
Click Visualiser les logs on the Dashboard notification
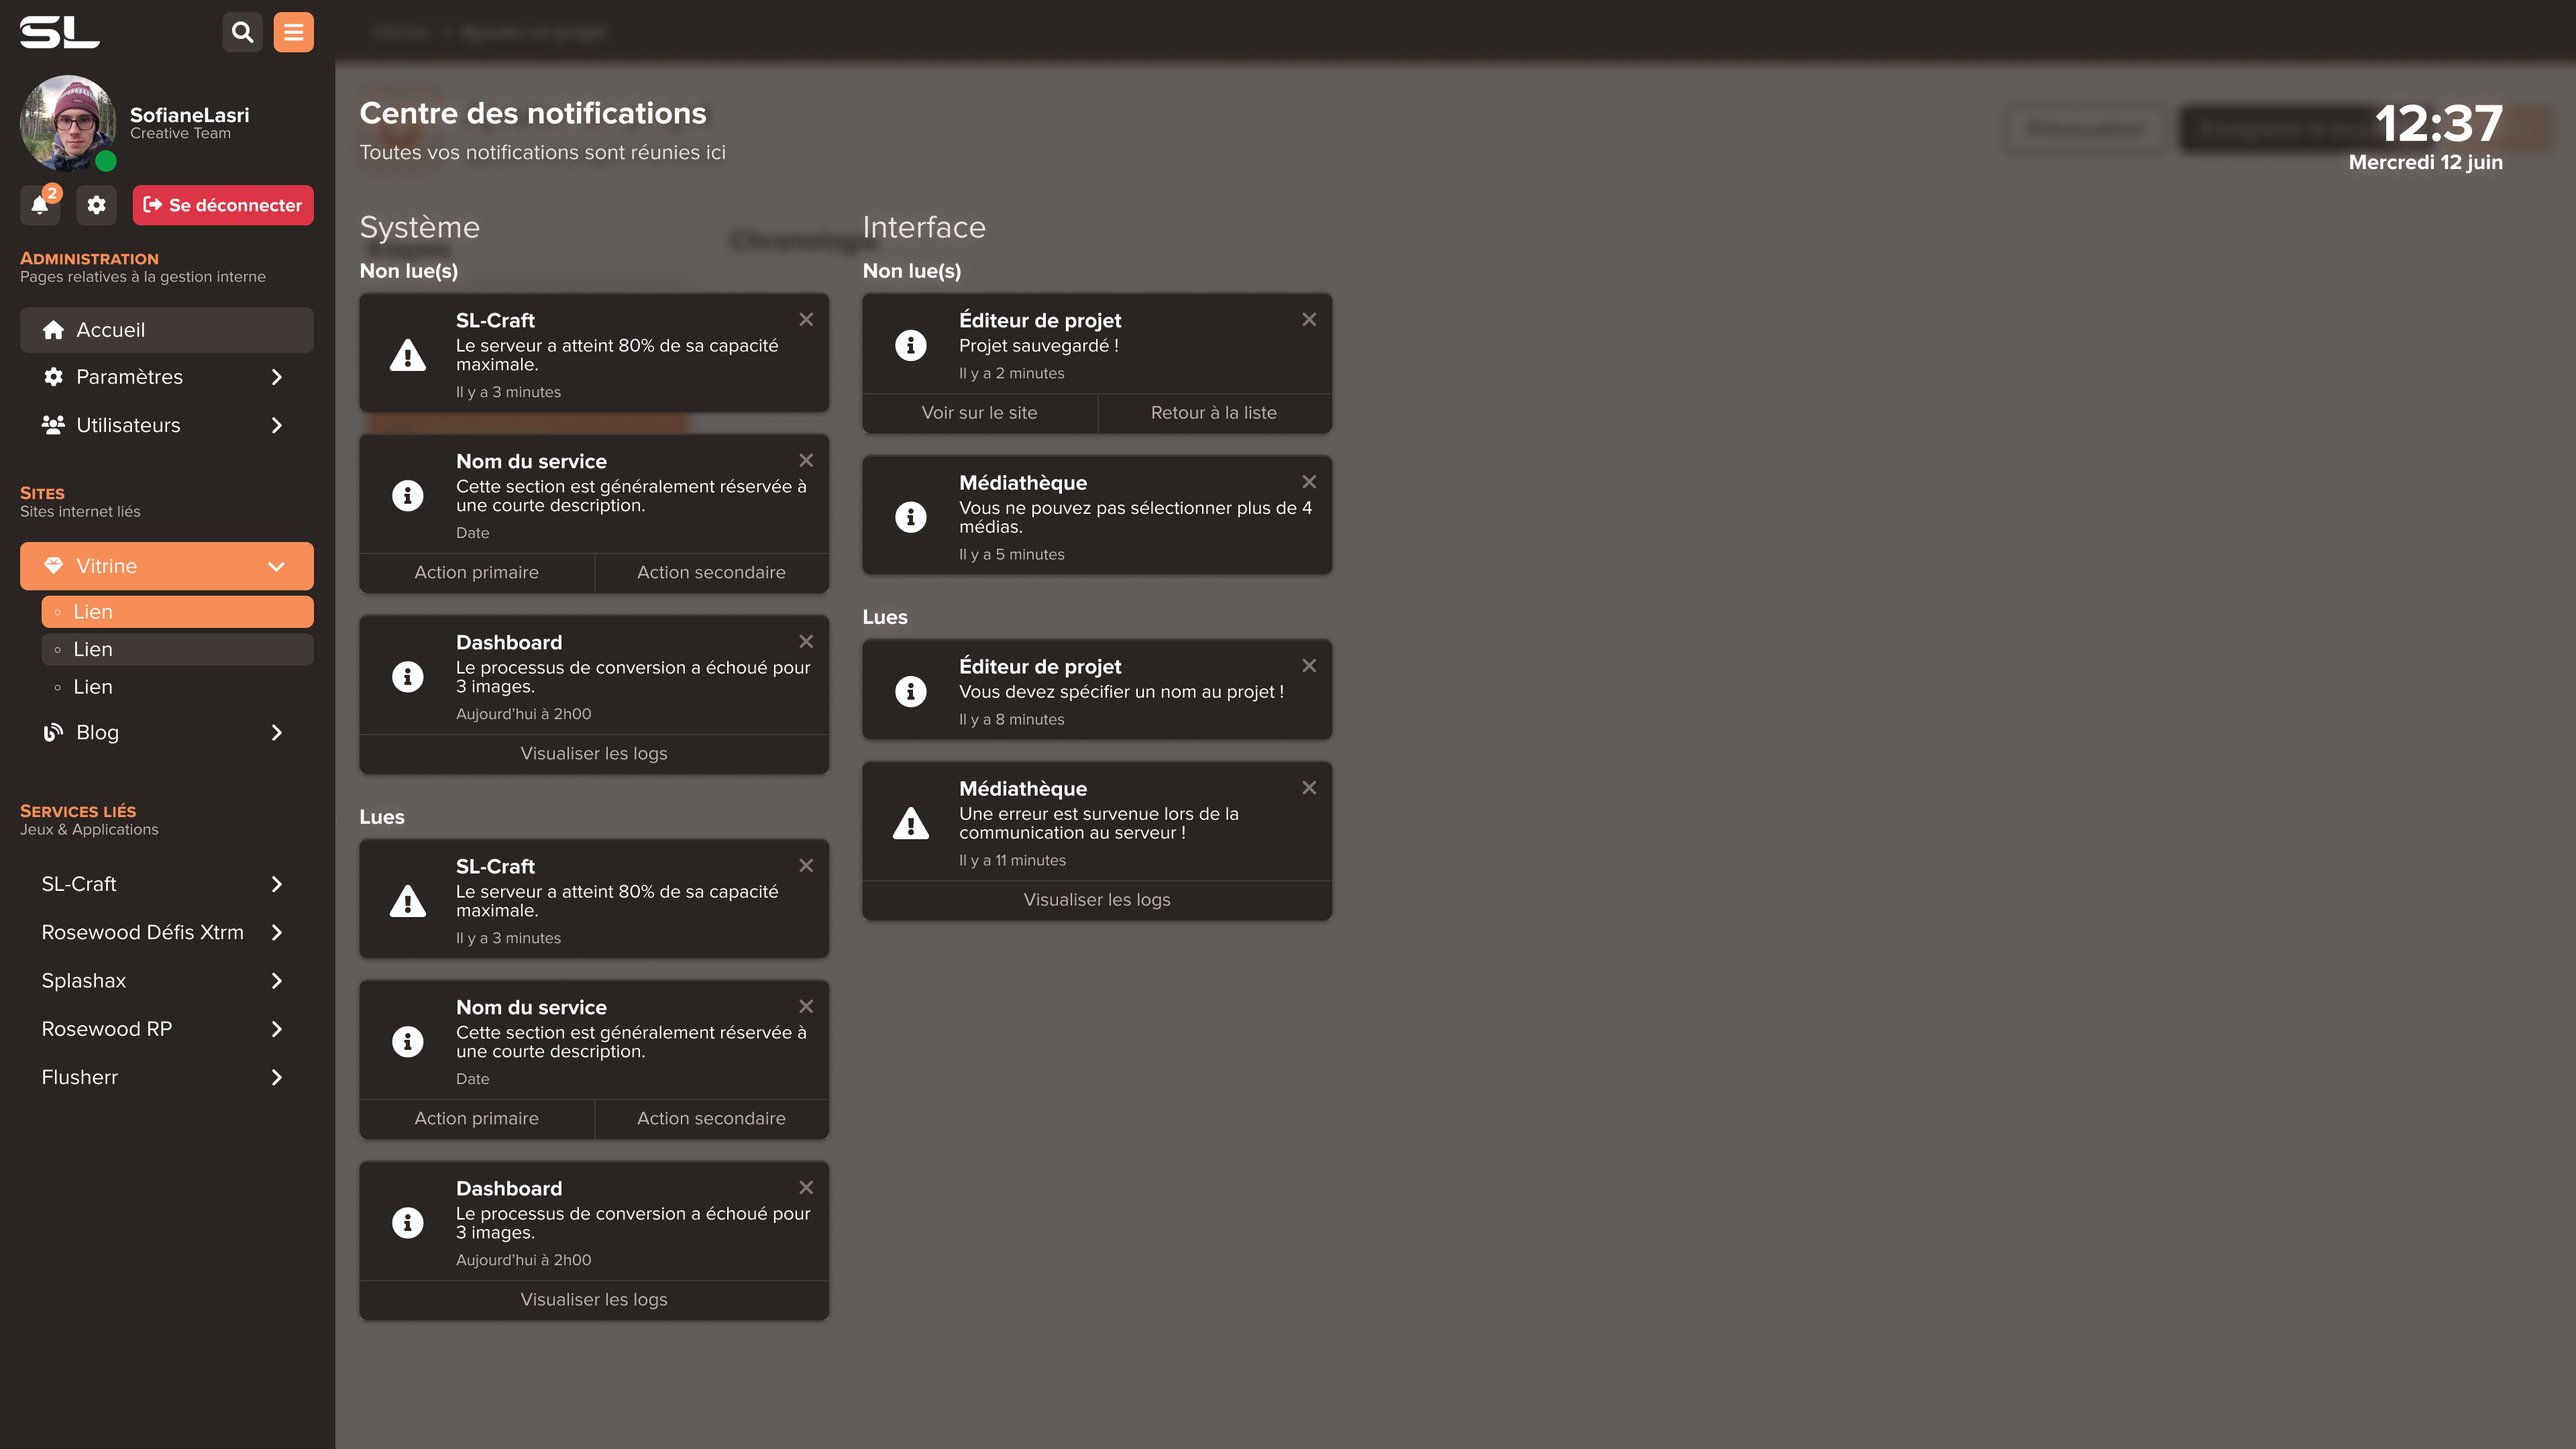tap(593, 753)
